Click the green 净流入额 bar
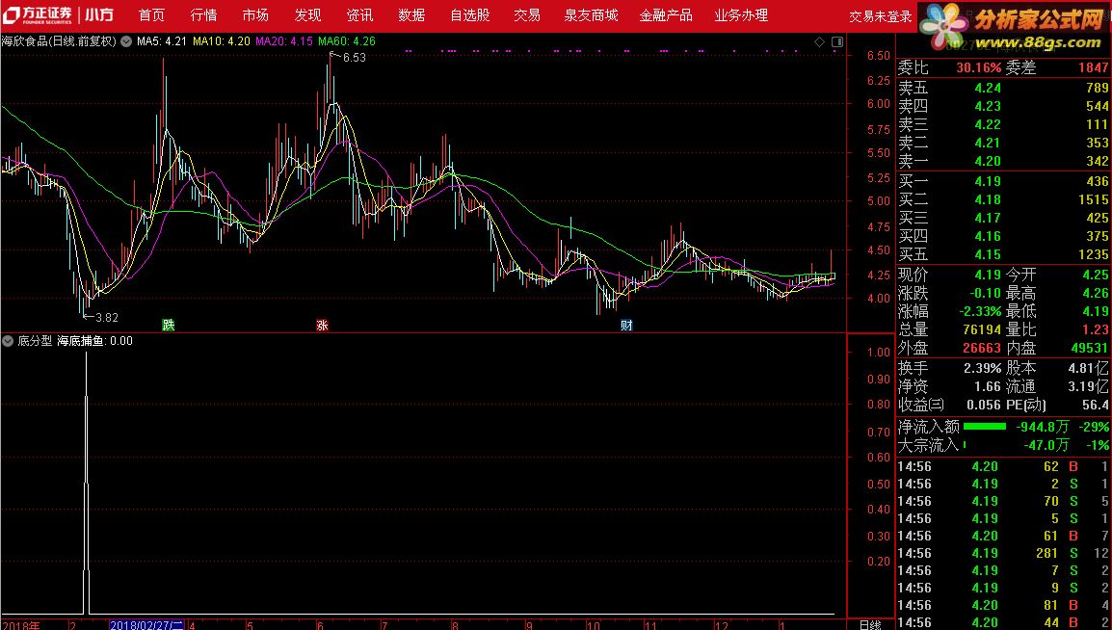1112x630 pixels. click(985, 427)
